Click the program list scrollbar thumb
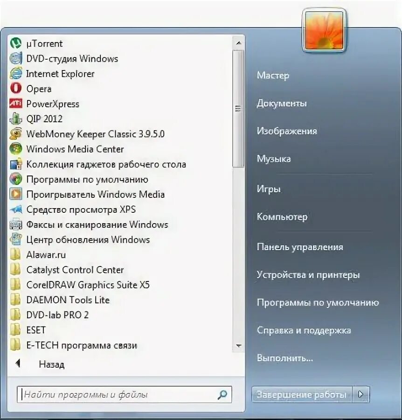This screenshot has height=420, width=402. (238, 108)
